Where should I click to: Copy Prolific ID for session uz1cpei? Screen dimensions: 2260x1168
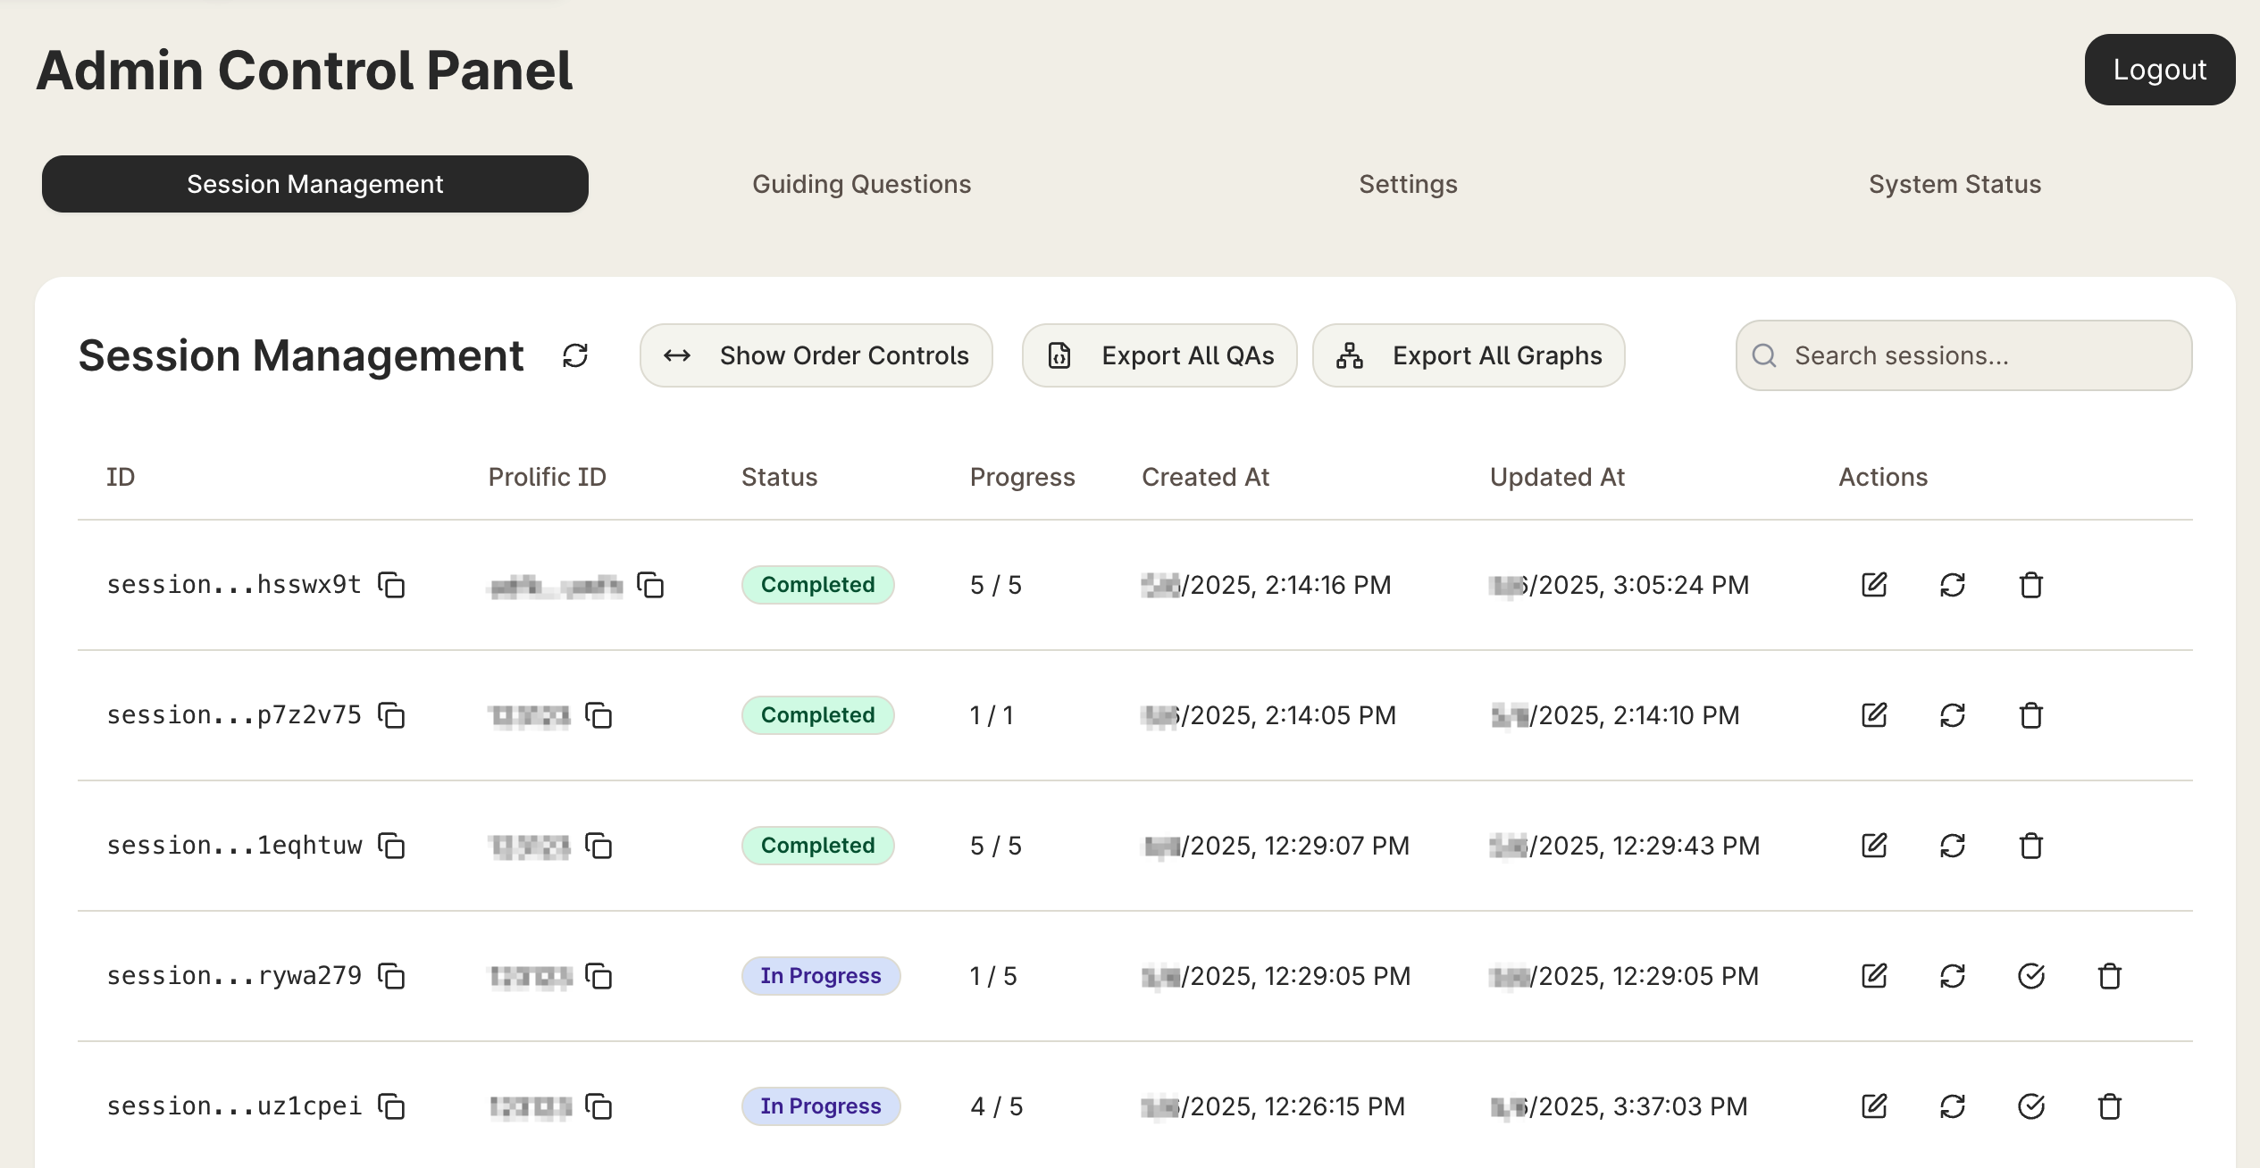(x=598, y=1106)
